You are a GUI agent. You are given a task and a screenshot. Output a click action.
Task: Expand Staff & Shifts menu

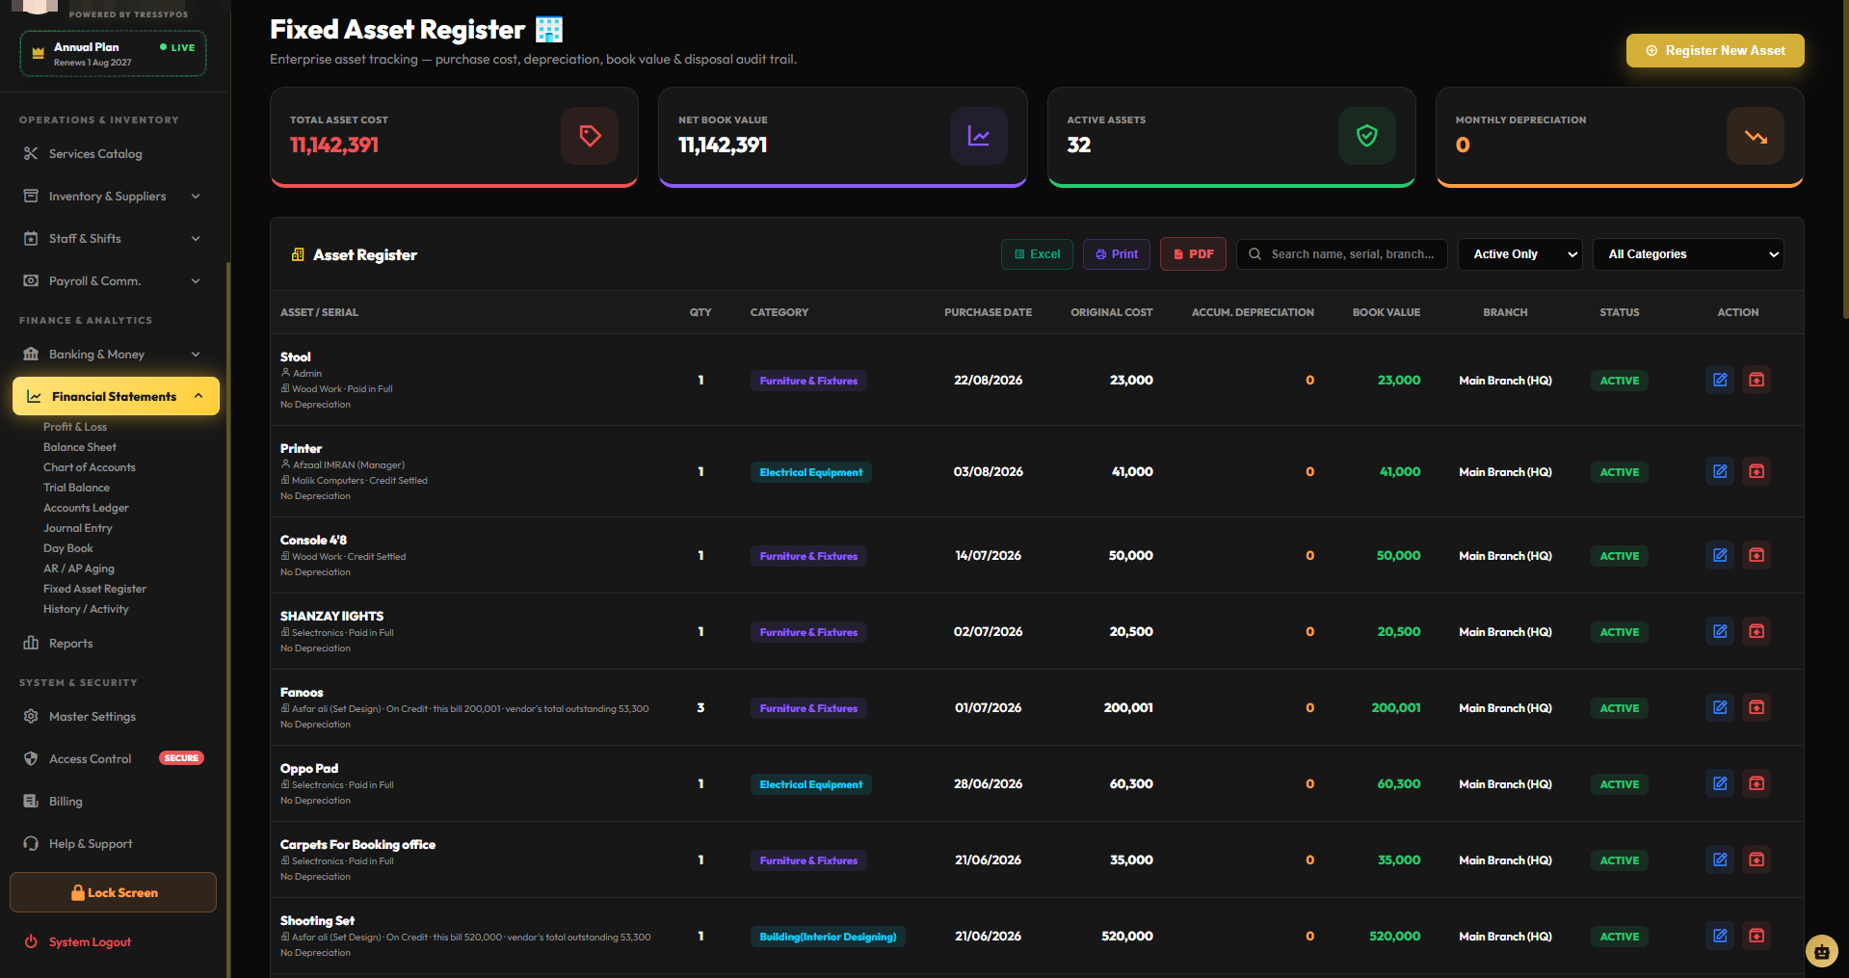(115, 239)
